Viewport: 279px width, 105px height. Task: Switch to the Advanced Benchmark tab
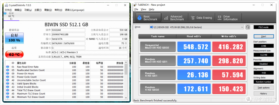[175, 18]
